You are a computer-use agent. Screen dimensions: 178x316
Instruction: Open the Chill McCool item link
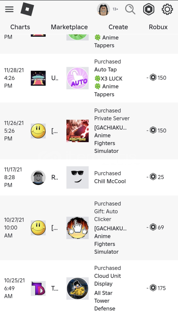click(x=110, y=181)
